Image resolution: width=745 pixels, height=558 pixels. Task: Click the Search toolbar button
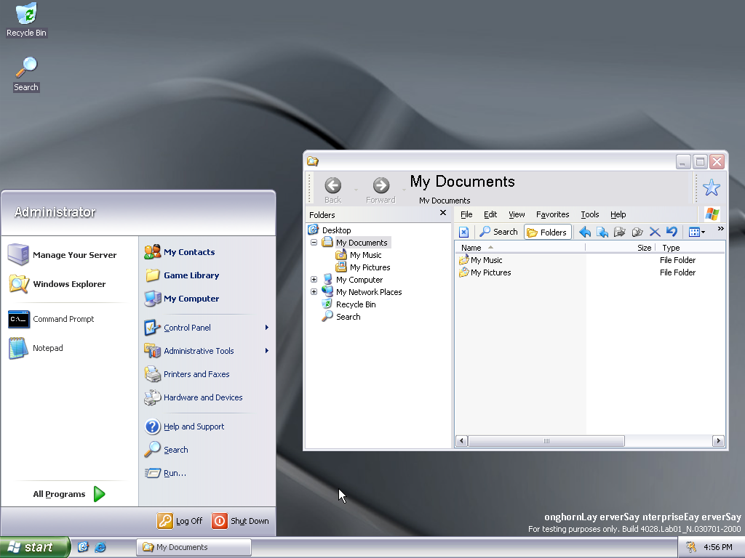(x=498, y=232)
